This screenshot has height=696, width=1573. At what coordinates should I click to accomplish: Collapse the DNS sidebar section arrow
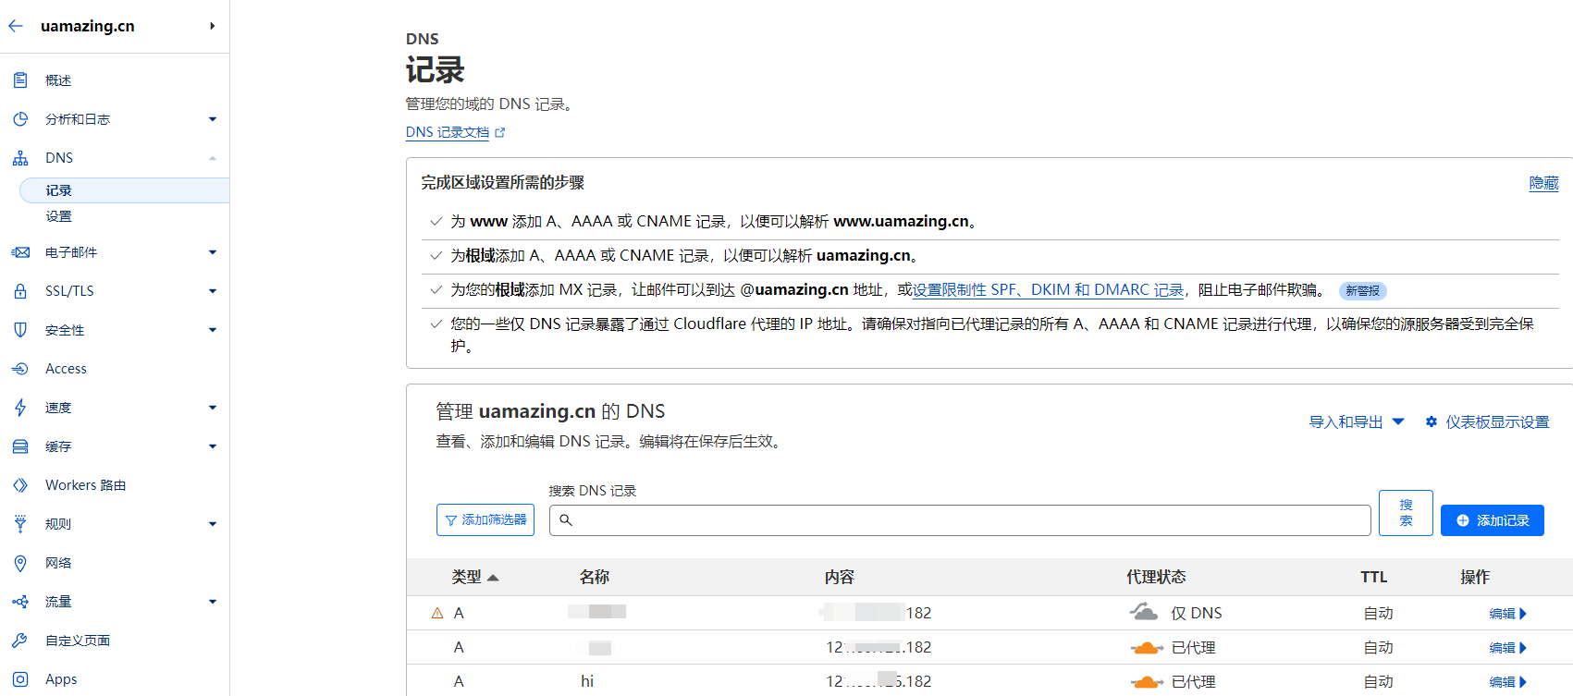click(213, 158)
